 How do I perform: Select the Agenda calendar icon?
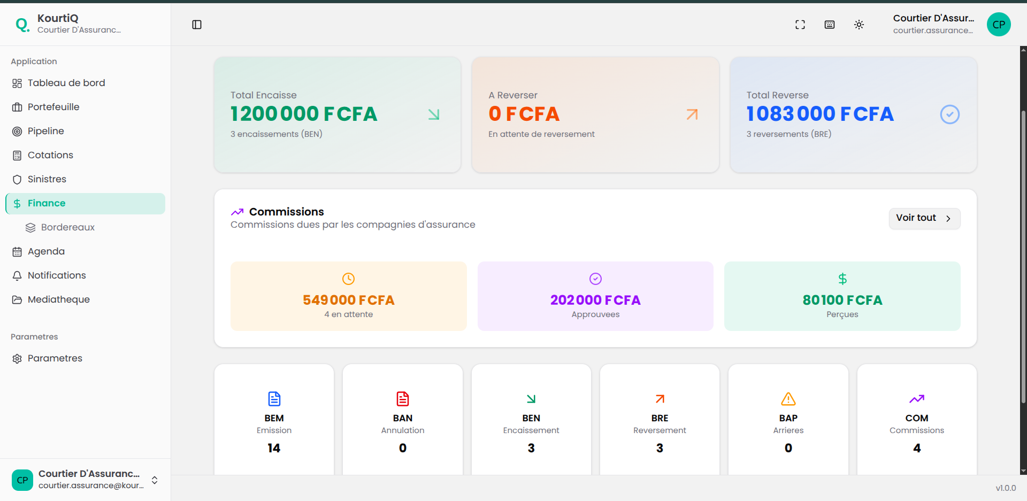coord(17,251)
